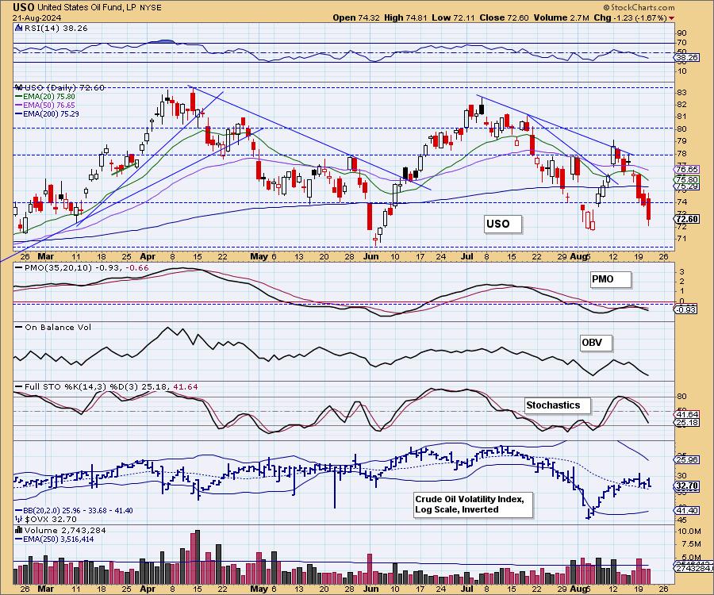Image resolution: width=714 pixels, height=595 pixels.
Task: Click the RSI indicator icon beside RSI(14)
Action: coord(18,28)
